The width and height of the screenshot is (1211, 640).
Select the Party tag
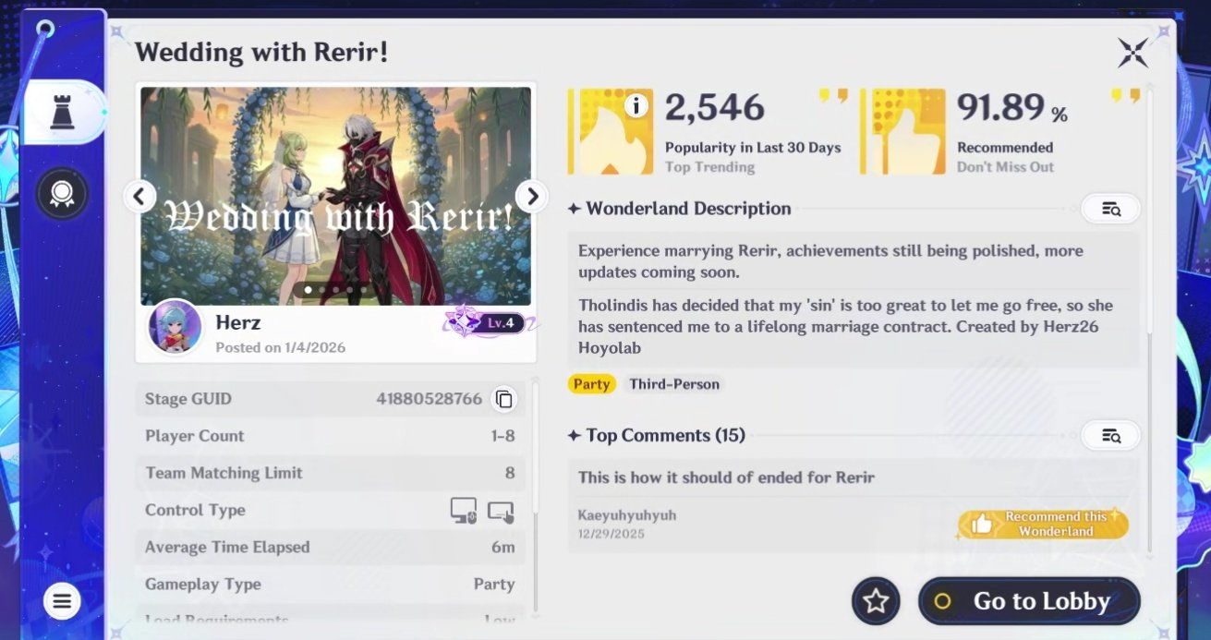click(x=591, y=384)
